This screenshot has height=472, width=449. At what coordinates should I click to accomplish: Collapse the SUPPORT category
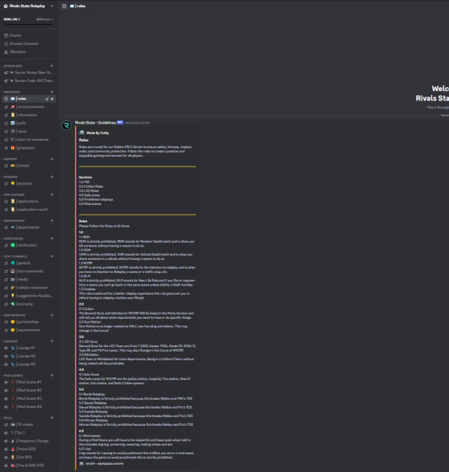pos(10,159)
